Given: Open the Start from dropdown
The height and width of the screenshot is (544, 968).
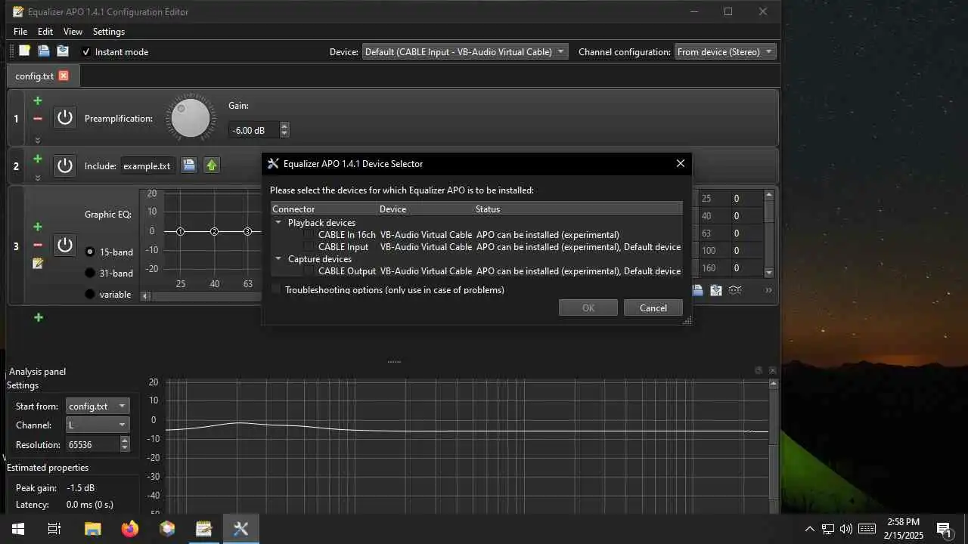Looking at the screenshot, I should pyautogui.click(x=98, y=406).
